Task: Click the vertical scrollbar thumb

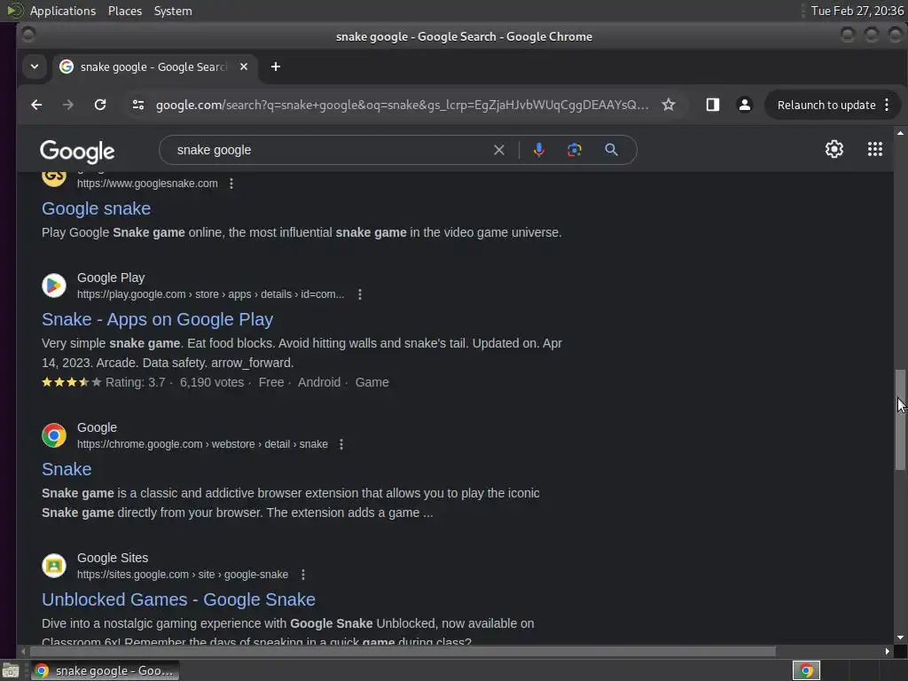Action: [x=900, y=419]
